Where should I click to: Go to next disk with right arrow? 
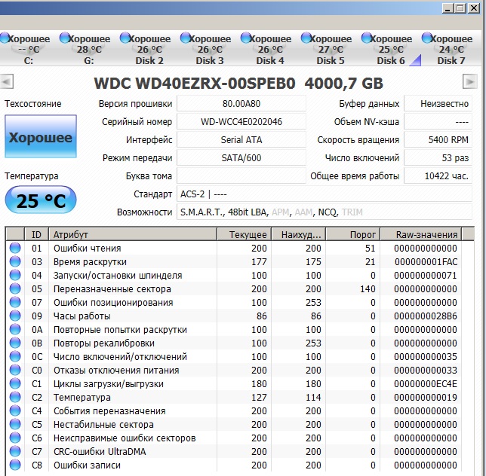(470, 82)
